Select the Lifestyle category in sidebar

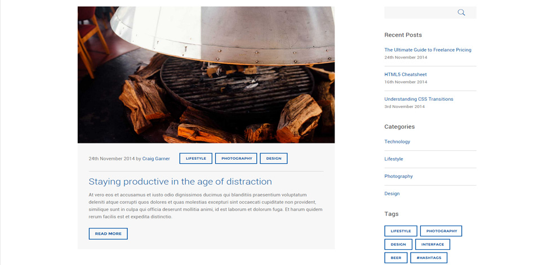point(394,159)
